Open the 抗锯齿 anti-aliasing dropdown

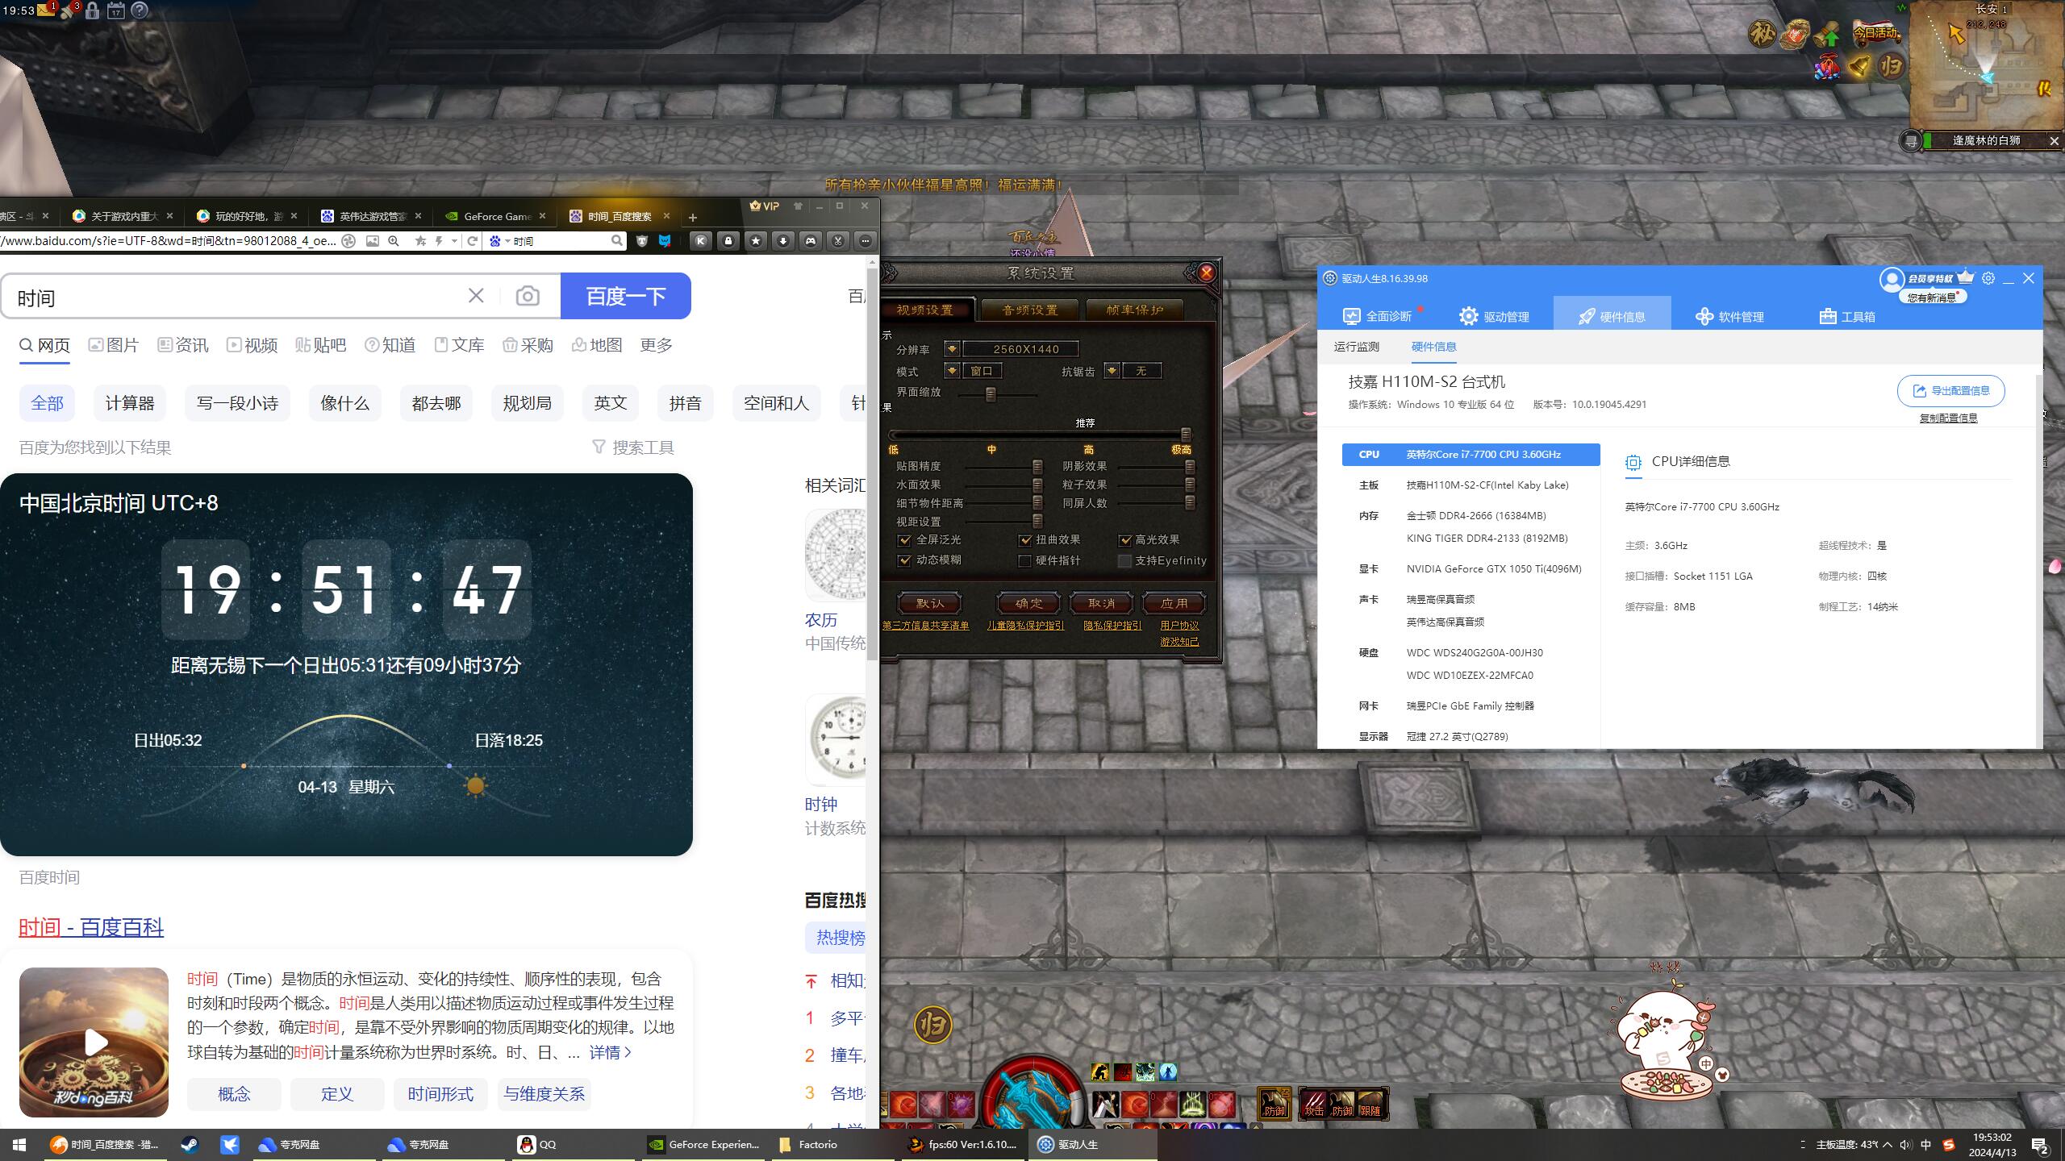click(x=1112, y=371)
